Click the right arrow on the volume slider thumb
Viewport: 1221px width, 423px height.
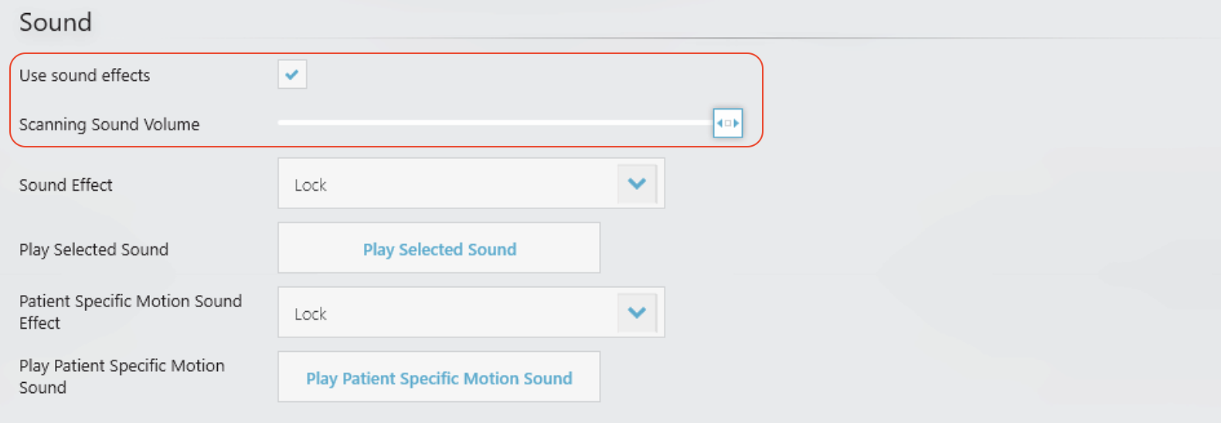click(736, 124)
